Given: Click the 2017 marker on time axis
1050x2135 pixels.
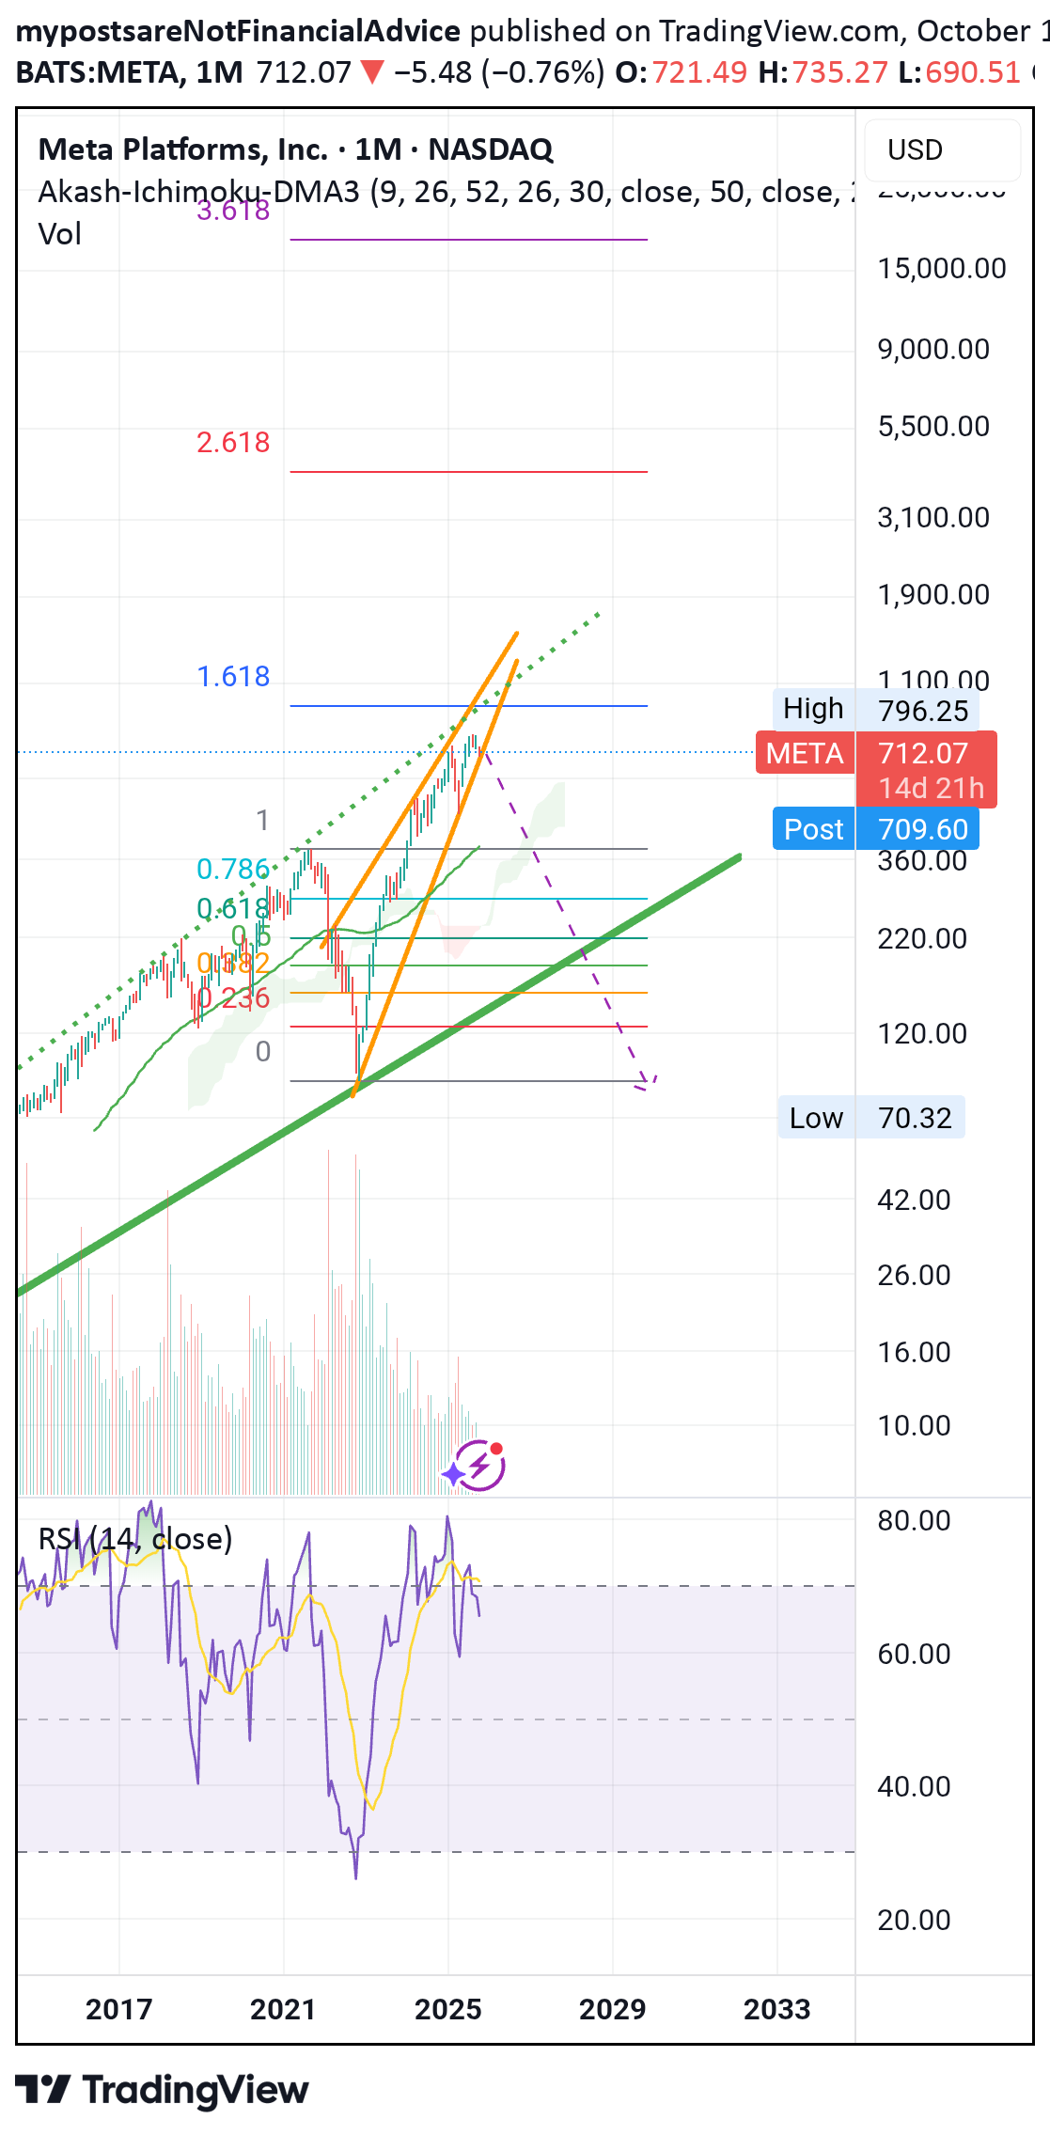Looking at the screenshot, I should (x=119, y=2009).
